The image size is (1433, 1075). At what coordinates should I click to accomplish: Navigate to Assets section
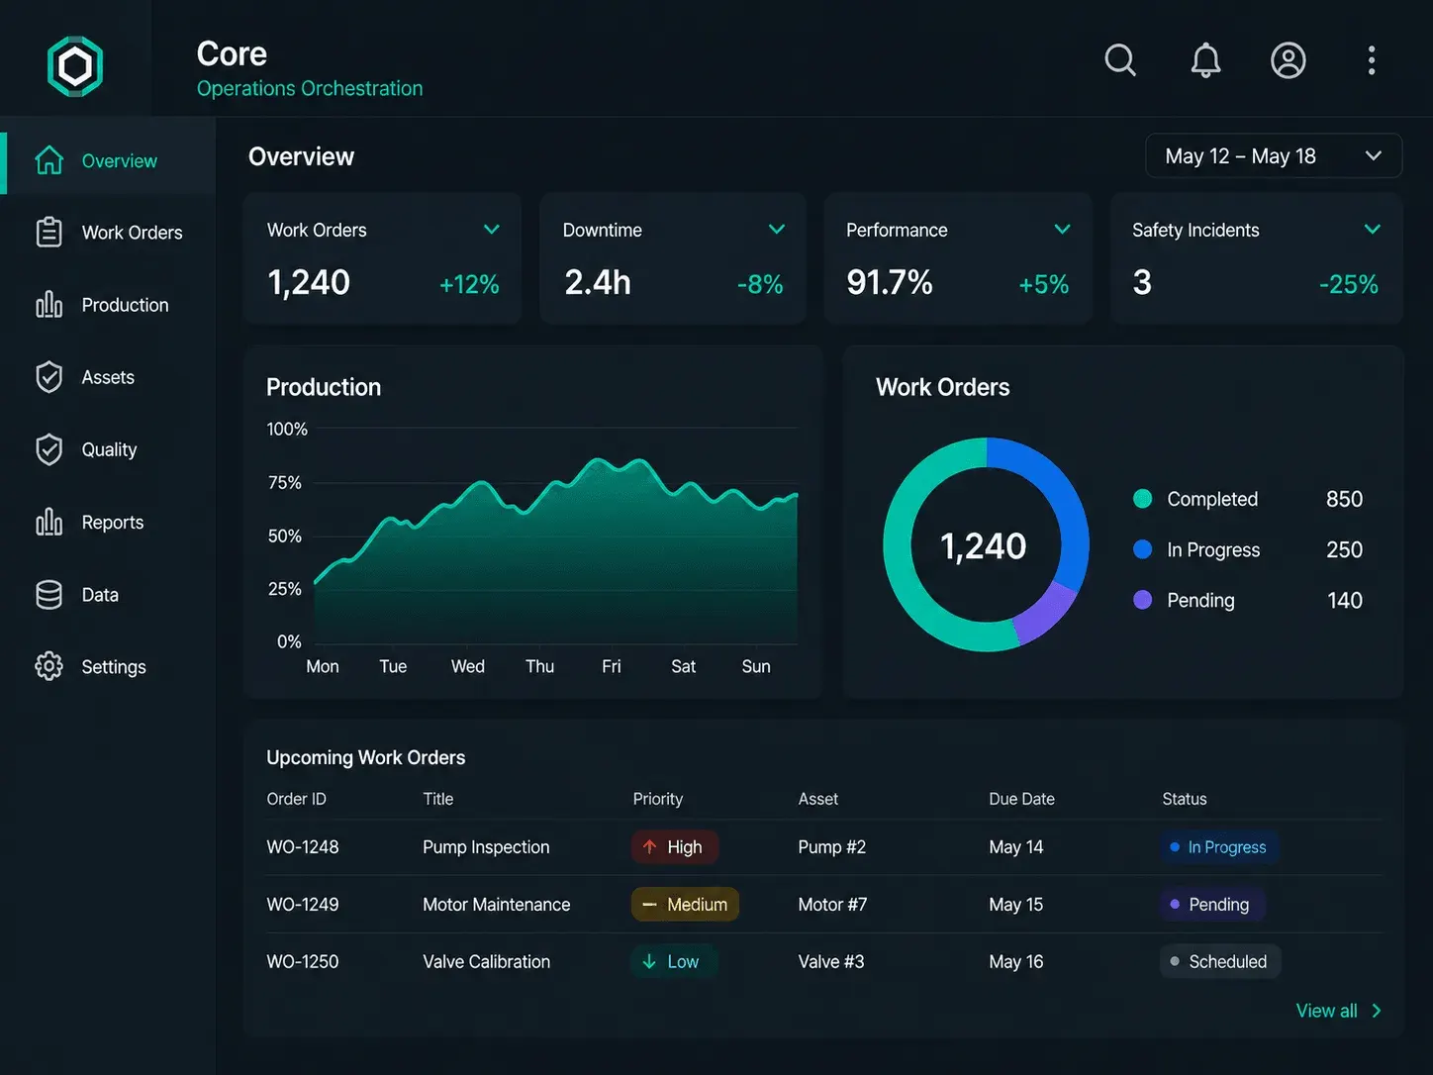click(x=109, y=377)
